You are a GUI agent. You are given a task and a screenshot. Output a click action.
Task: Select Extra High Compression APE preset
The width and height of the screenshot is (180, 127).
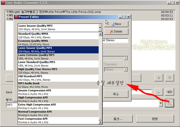pos(58,107)
